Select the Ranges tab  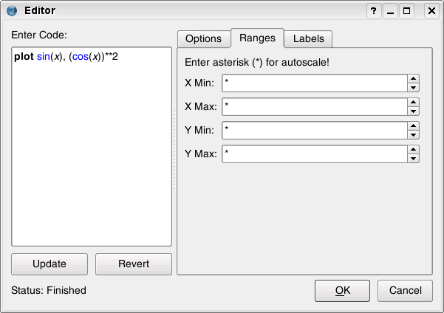(257, 38)
